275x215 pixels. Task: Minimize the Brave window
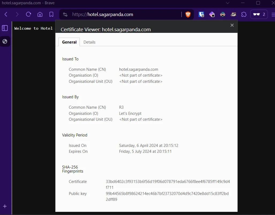click(x=243, y=3)
